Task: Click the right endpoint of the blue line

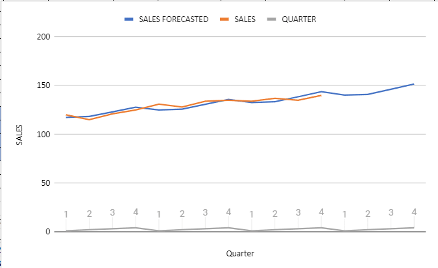Action: coord(413,84)
